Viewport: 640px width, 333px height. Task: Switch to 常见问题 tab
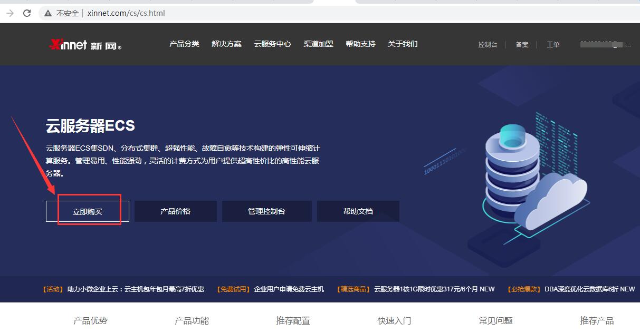point(495,320)
